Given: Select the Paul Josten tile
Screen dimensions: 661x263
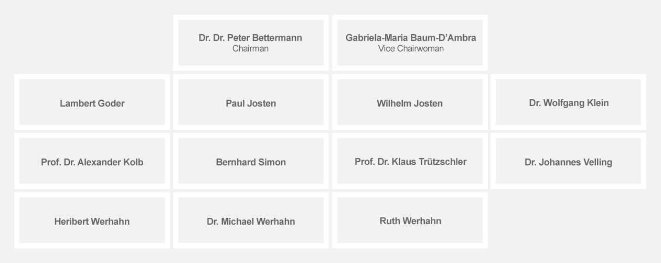Looking at the screenshot, I should 251,102.
